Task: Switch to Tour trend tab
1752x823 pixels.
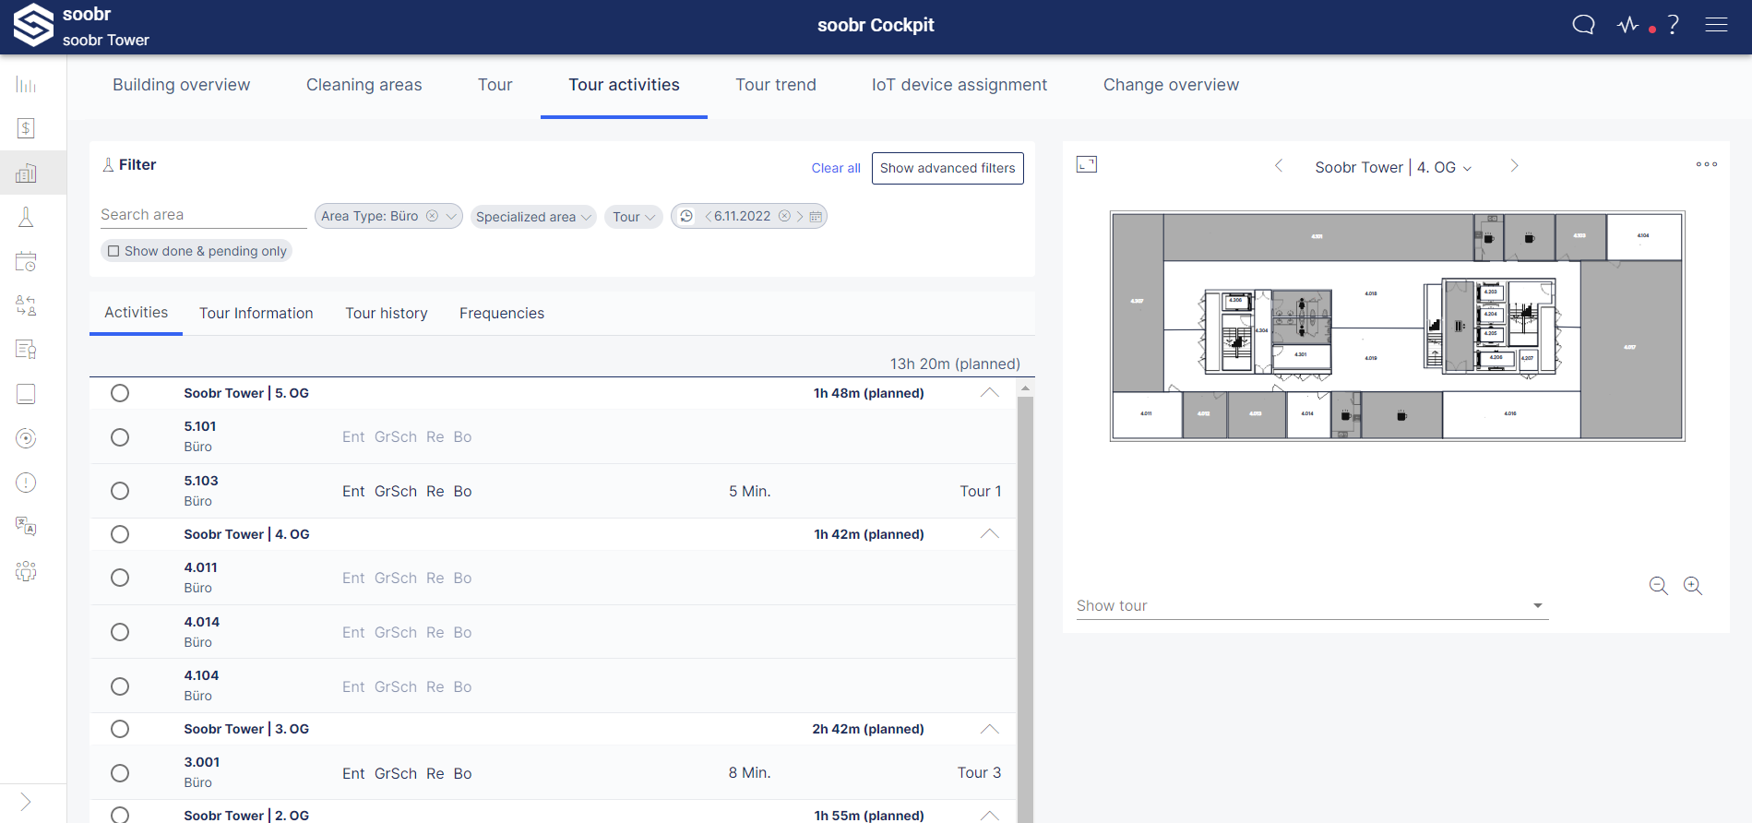Action: tap(776, 85)
